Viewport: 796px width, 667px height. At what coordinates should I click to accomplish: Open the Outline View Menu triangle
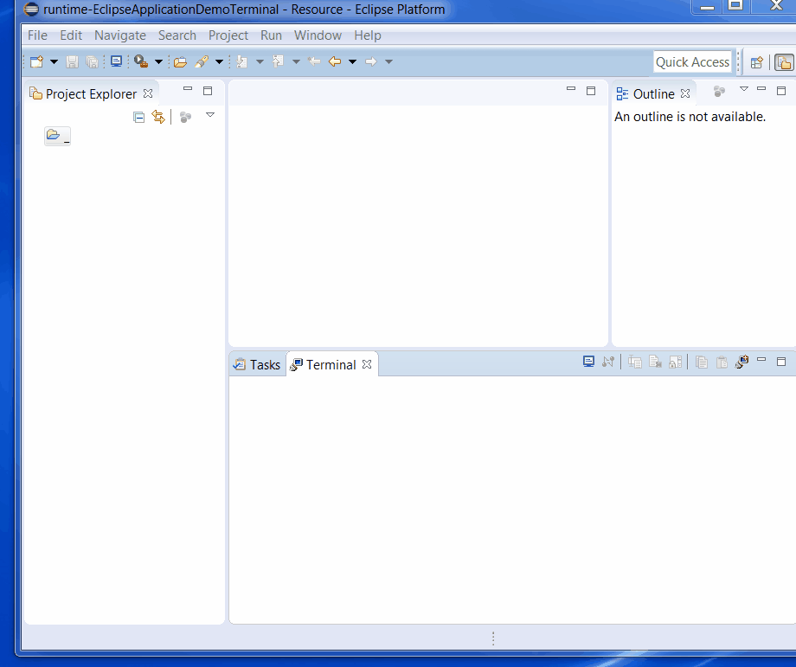(743, 89)
